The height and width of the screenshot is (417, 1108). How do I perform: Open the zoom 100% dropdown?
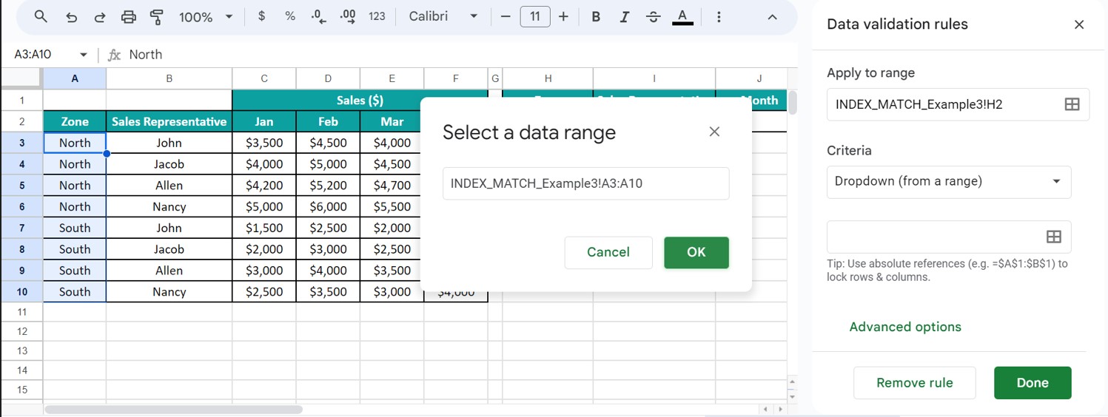pyautogui.click(x=206, y=16)
